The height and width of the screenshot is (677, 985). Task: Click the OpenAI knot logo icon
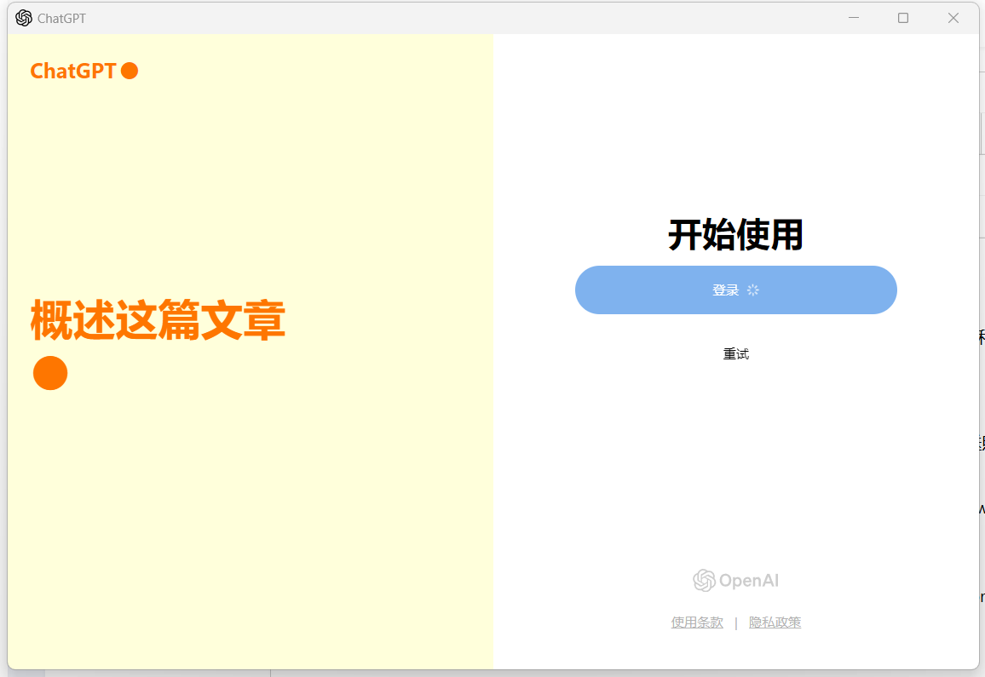pyautogui.click(x=704, y=581)
